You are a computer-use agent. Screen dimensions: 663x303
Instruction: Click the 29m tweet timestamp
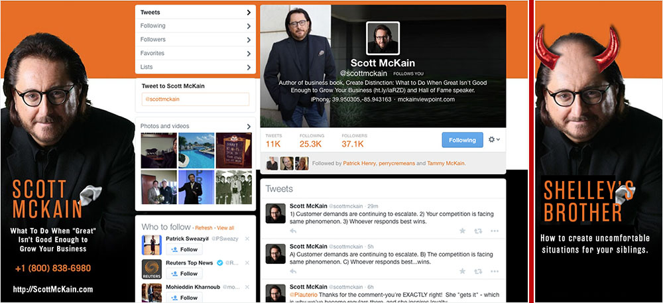[374, 206]
